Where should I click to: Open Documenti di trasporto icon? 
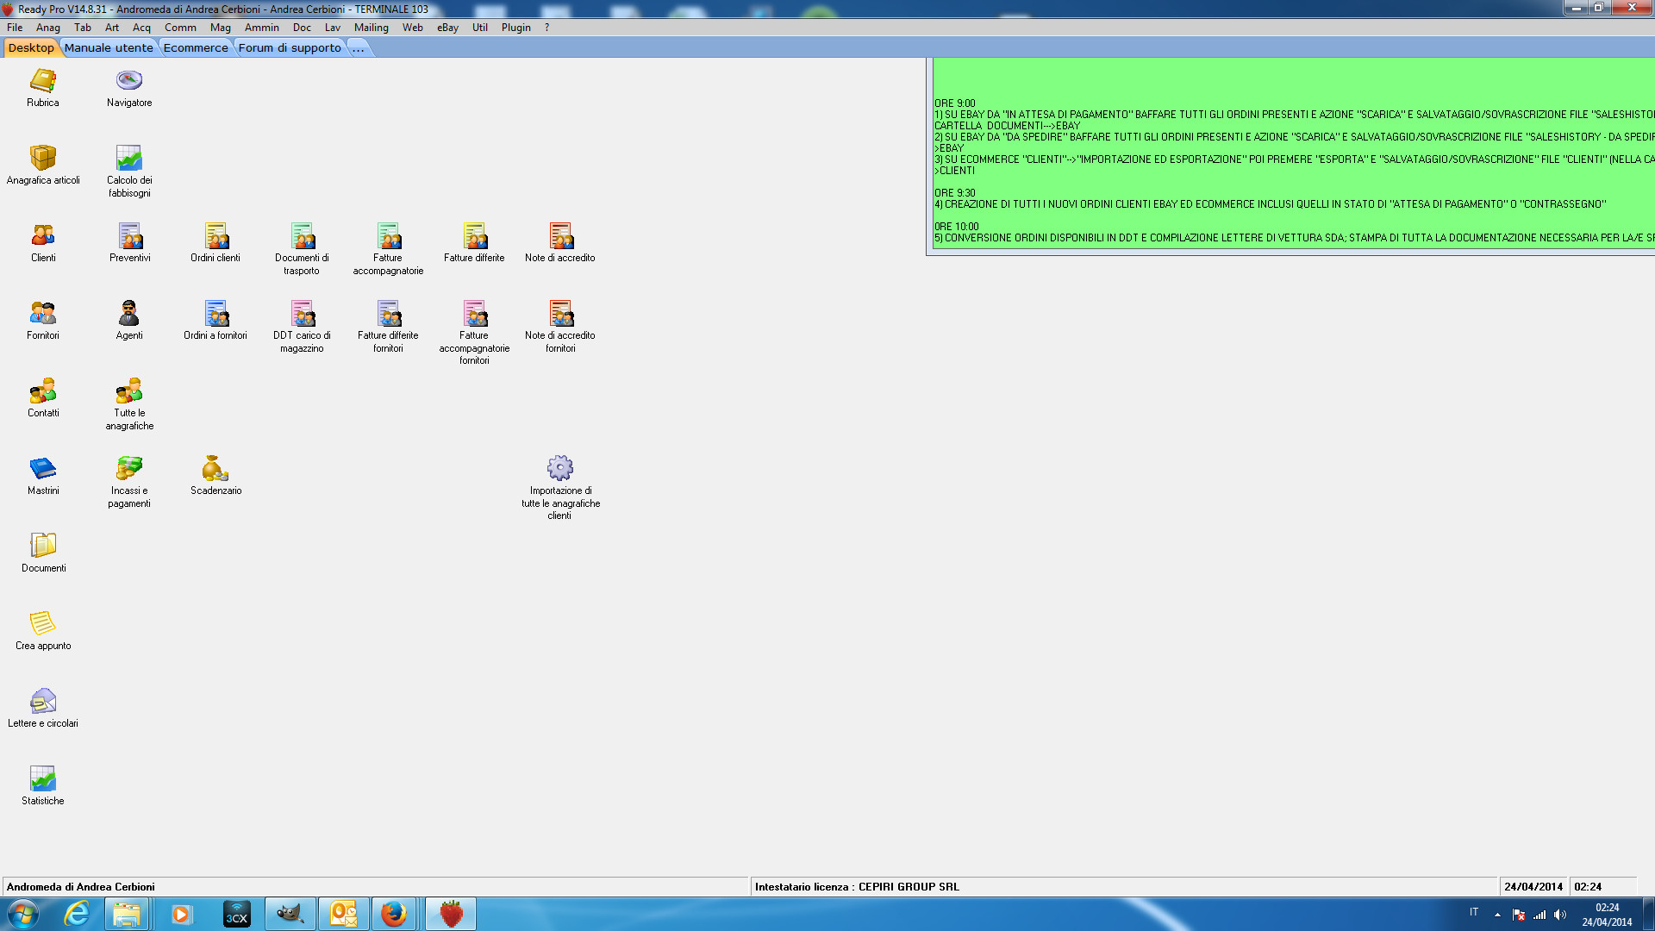pos(302,236)
